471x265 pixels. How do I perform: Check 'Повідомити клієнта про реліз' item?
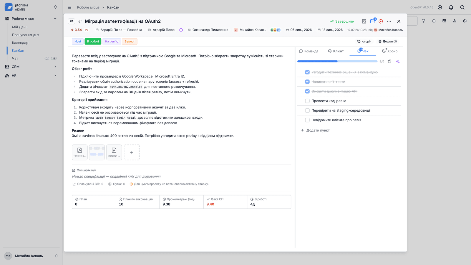point(307,120)
